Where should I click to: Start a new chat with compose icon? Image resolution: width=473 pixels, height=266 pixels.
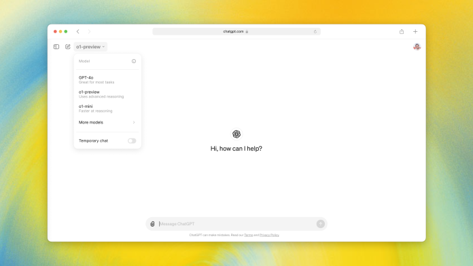click(x=67, y=47)
